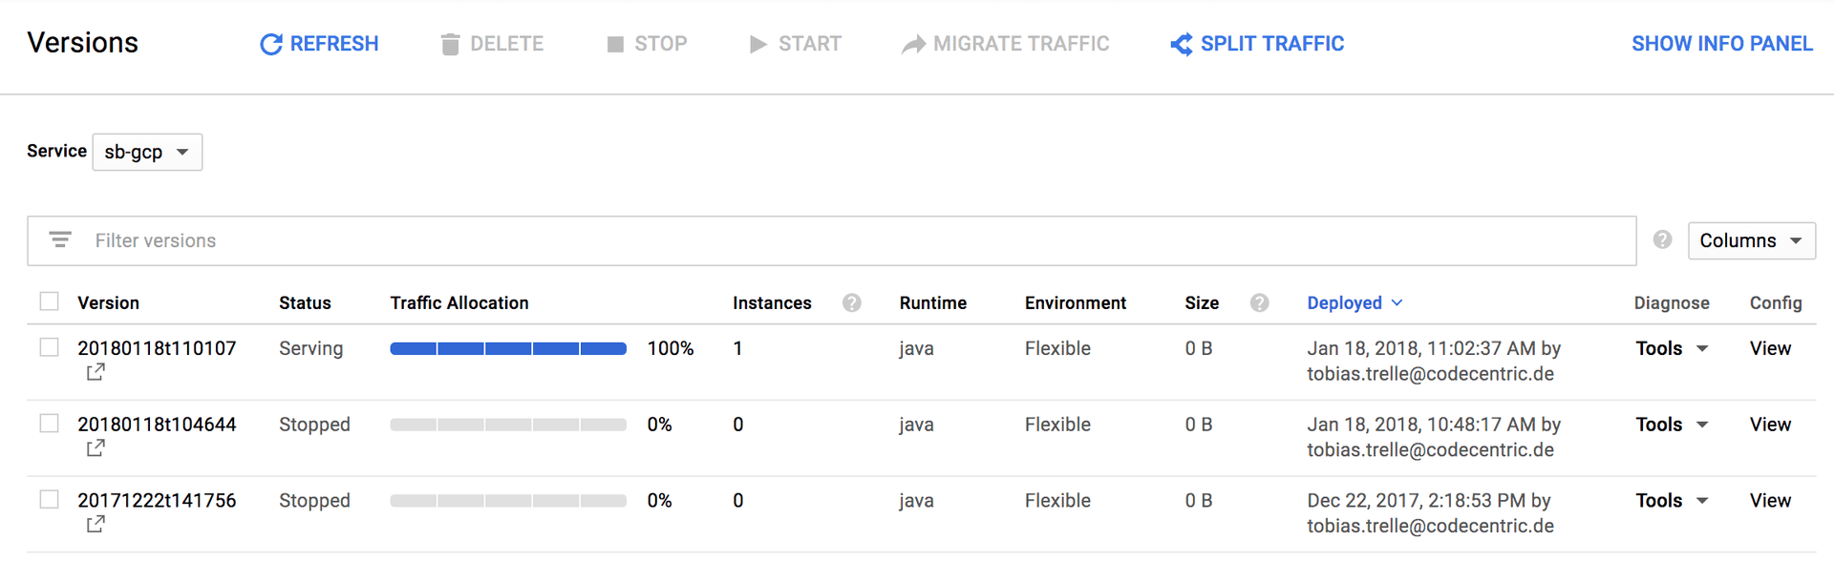
Task: Check the box for version 20180118t110107
Action: [50, 347]
